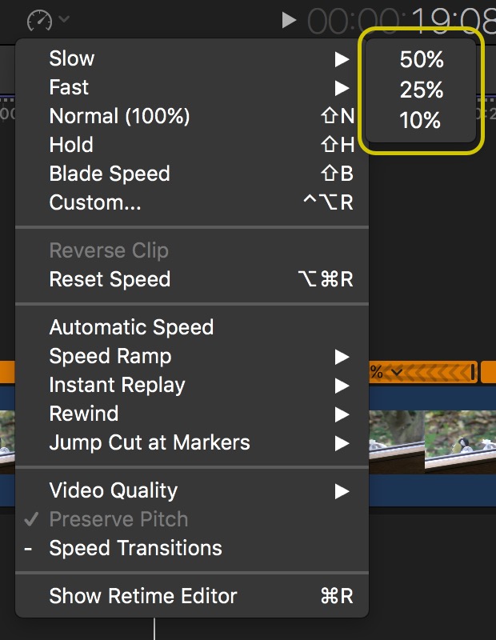496x640 pixels.
Task: Select 50% slow speed
Action: pyautogui.click(x=422, y=59)
